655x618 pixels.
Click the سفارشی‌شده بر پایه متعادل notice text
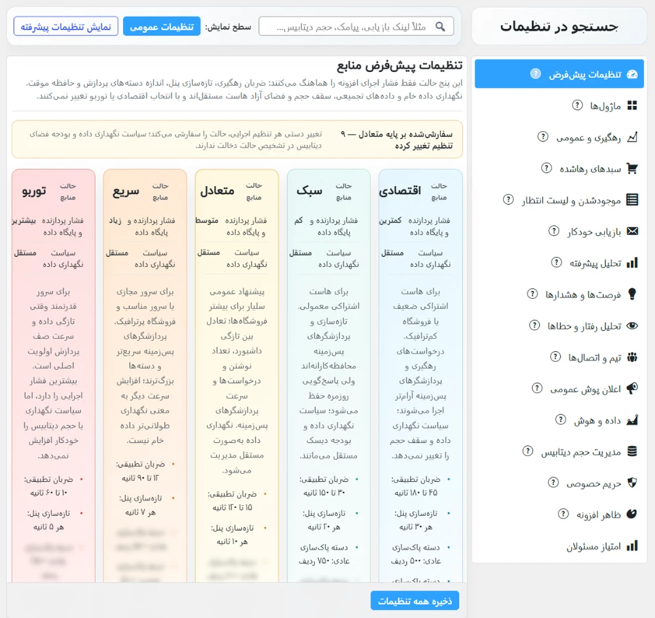(397, 140)
